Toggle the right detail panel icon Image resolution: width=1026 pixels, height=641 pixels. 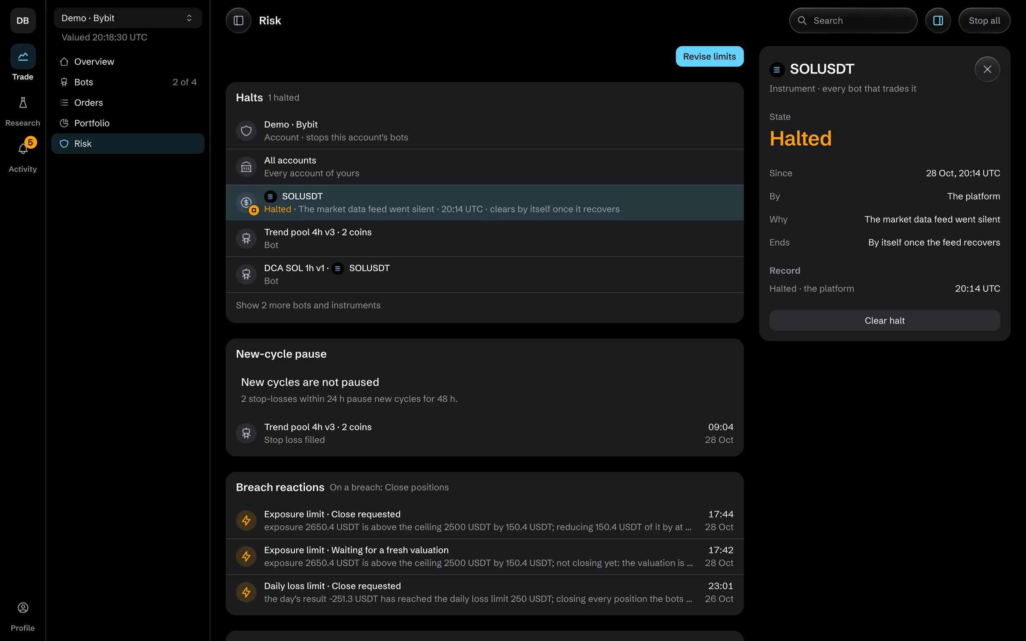coord(938,21)
